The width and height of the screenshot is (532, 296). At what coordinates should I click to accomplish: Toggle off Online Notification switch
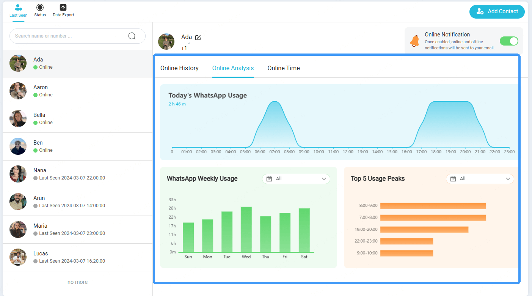(509, 41)
